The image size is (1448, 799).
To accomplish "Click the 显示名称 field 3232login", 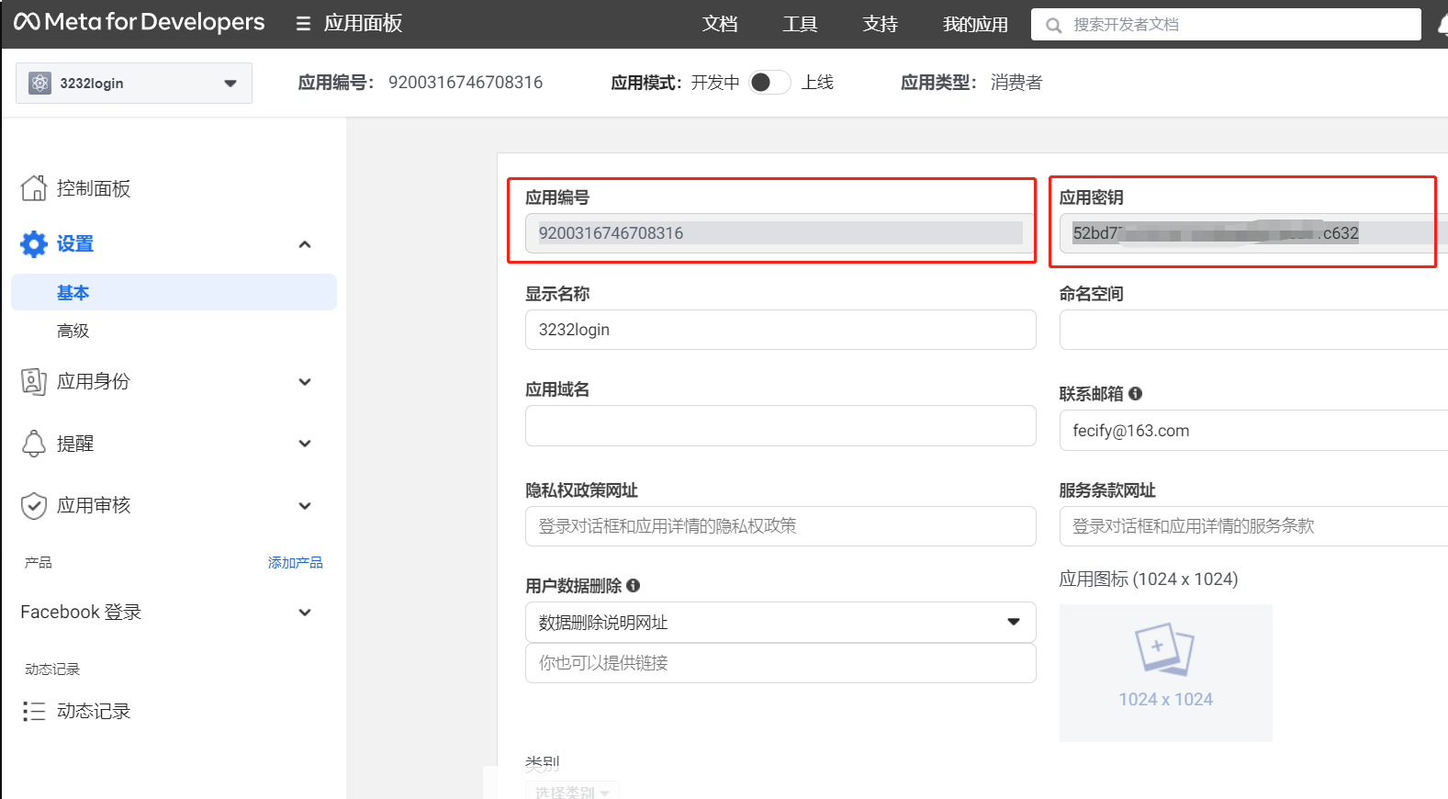I will pyautogui.click(x=780, y=330).
